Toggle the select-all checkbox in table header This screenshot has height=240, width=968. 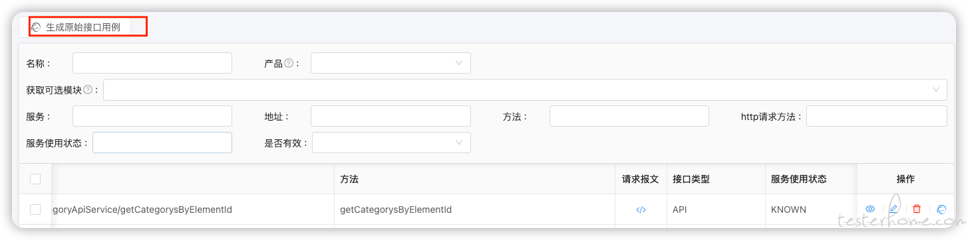click(35, 179)
